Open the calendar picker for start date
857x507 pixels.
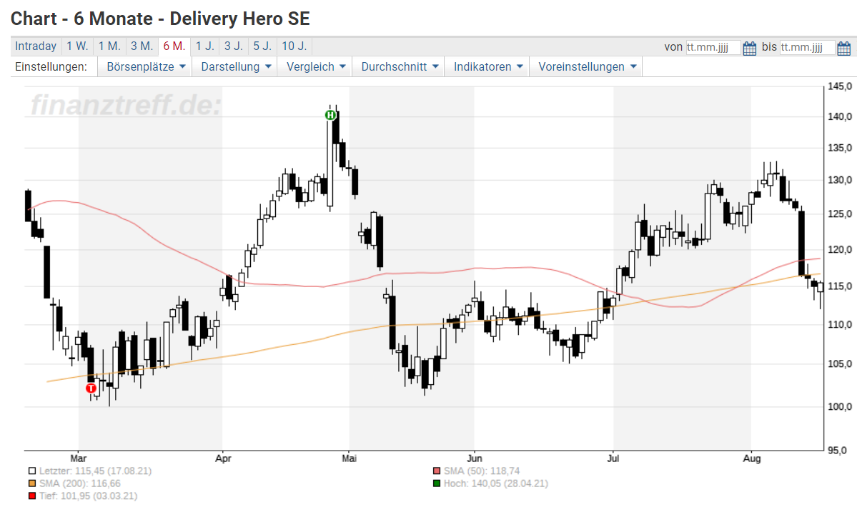point(749,48)
